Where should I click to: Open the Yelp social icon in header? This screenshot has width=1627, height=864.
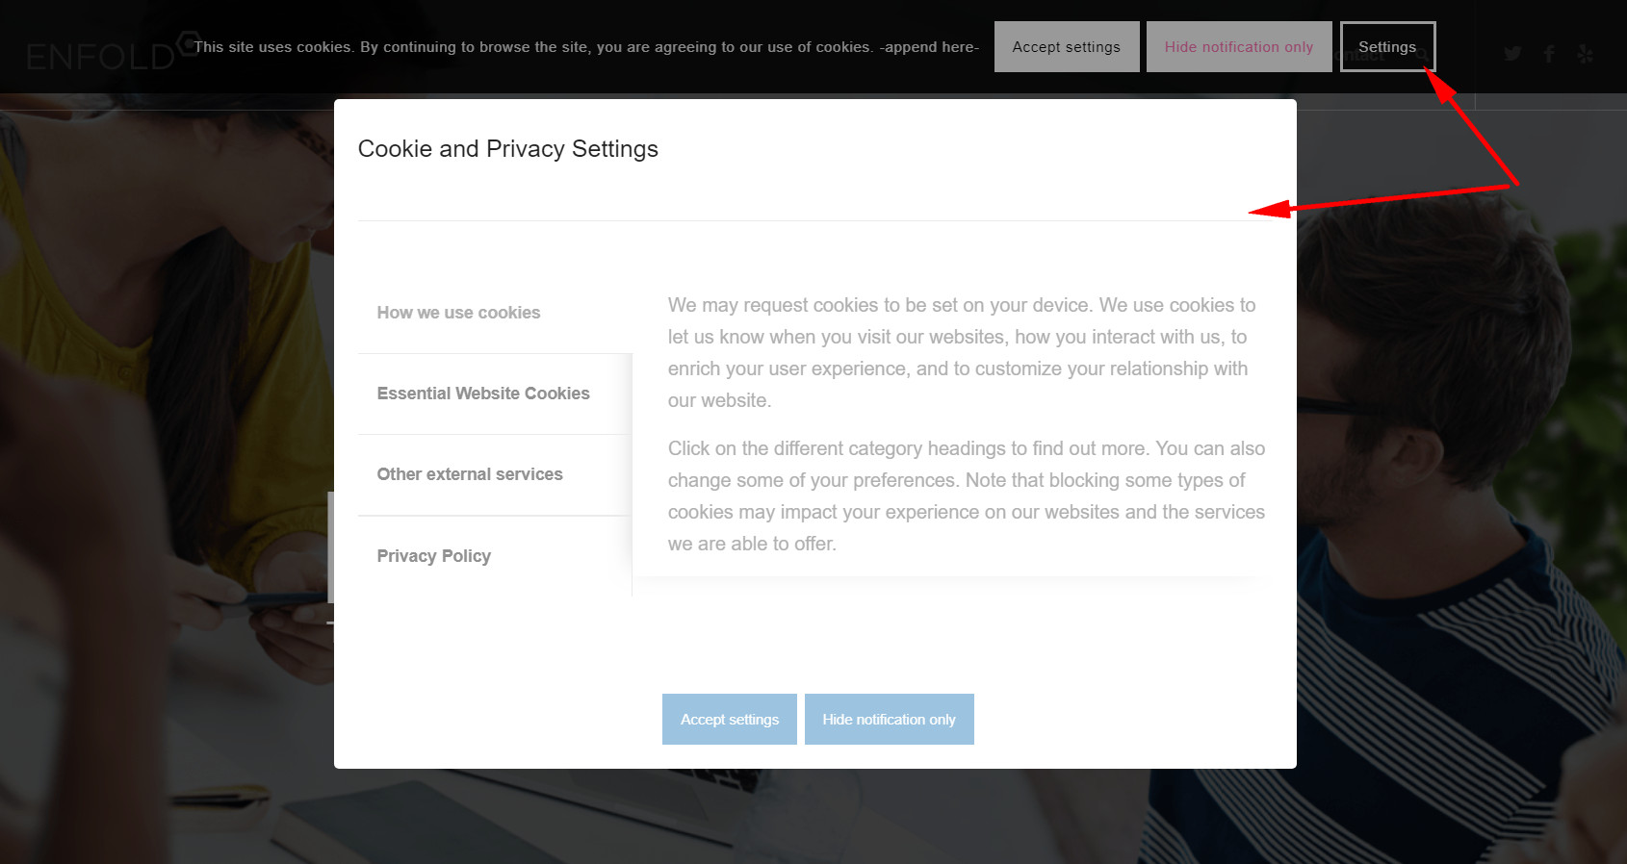click(1586, 54)
